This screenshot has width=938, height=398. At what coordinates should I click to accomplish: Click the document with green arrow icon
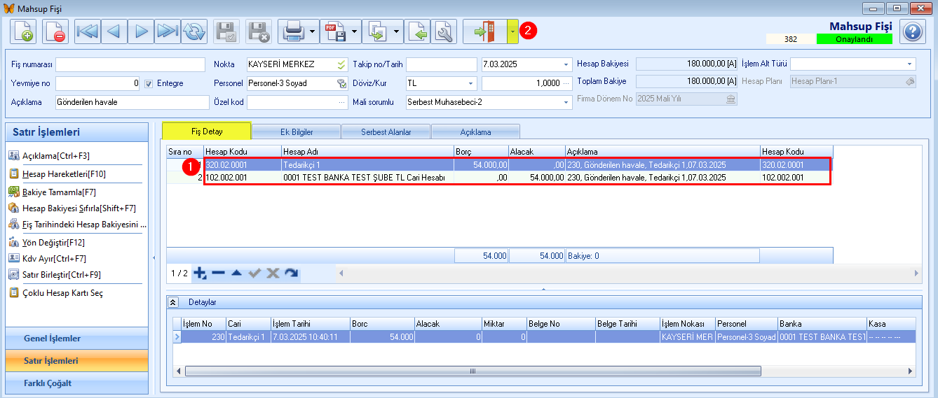pos(417,31)
